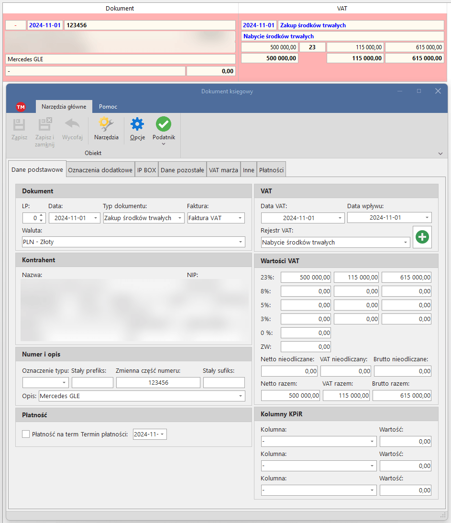
Task: Open the Waluta currency dropdown
Action: point(241,242)
